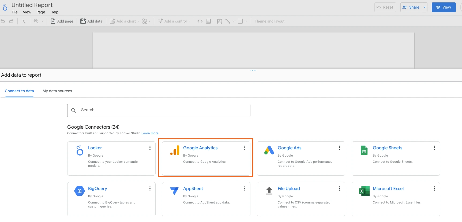The image size is (462, 222).
Task: Click the Looker connector logo icon
Action: click(x=80, y=150)
